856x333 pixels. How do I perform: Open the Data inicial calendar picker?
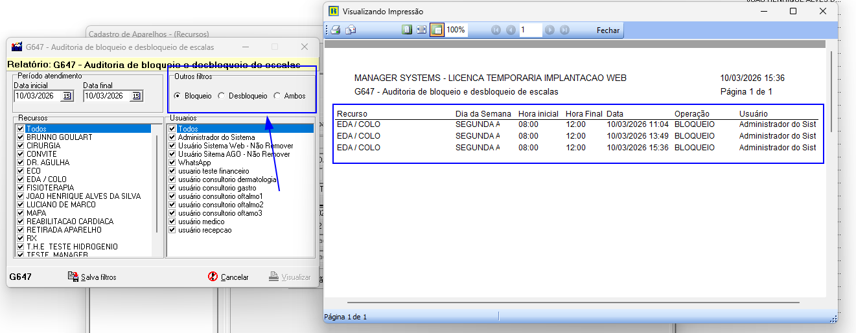click(x=67, y=96)
